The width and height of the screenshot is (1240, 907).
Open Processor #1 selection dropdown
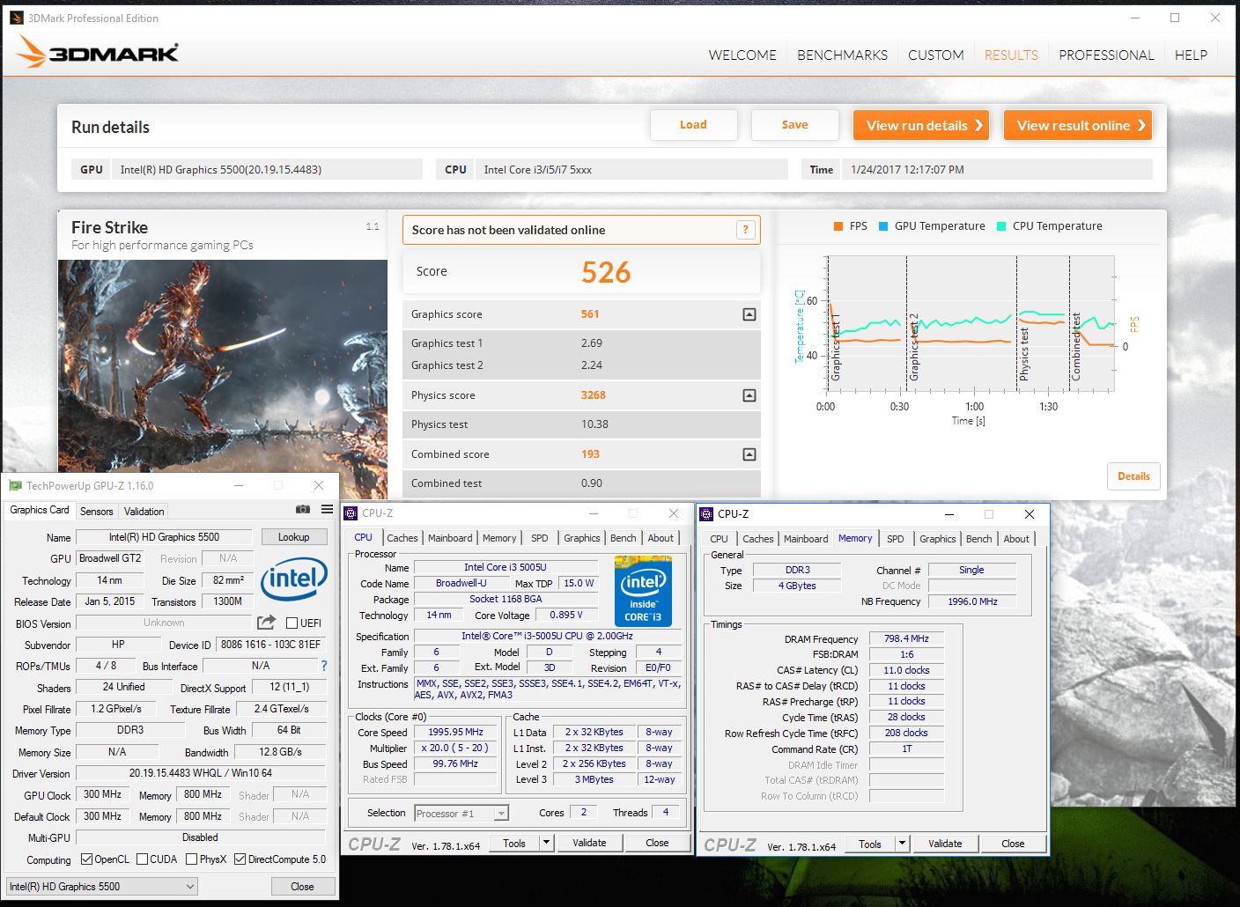tap(461, 814)
